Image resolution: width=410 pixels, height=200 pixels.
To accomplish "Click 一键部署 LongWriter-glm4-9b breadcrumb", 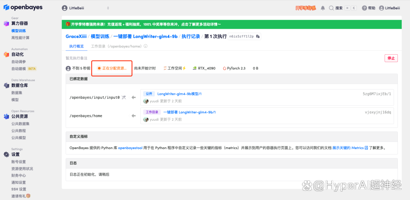I will click(146, 36).
